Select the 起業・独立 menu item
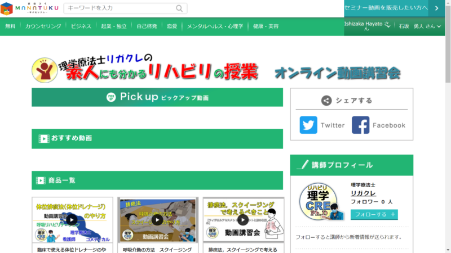Screen dimensions: 451x253 pos(113,26)
